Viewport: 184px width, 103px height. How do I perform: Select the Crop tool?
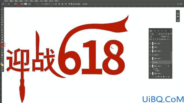(2, 20)
